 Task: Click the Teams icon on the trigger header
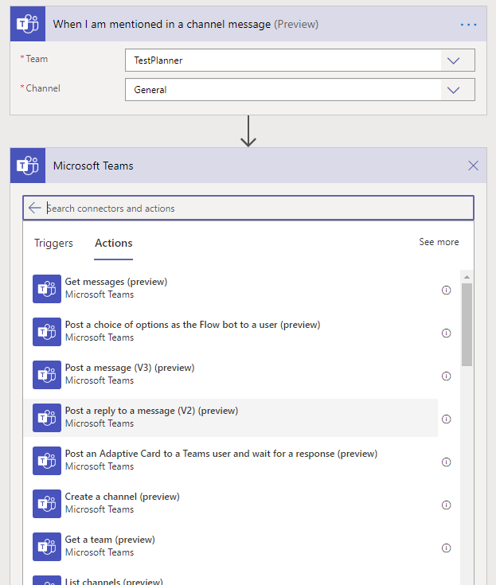point(28,24)
